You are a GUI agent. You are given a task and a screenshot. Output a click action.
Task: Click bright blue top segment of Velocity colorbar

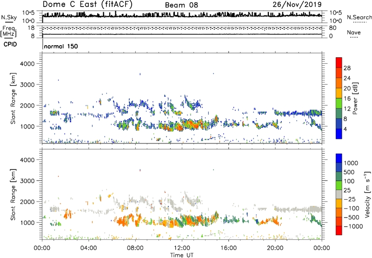click(x=339, y=158)
